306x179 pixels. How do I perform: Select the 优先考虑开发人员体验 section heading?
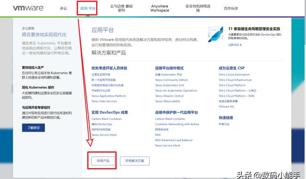tap(109, 68)
